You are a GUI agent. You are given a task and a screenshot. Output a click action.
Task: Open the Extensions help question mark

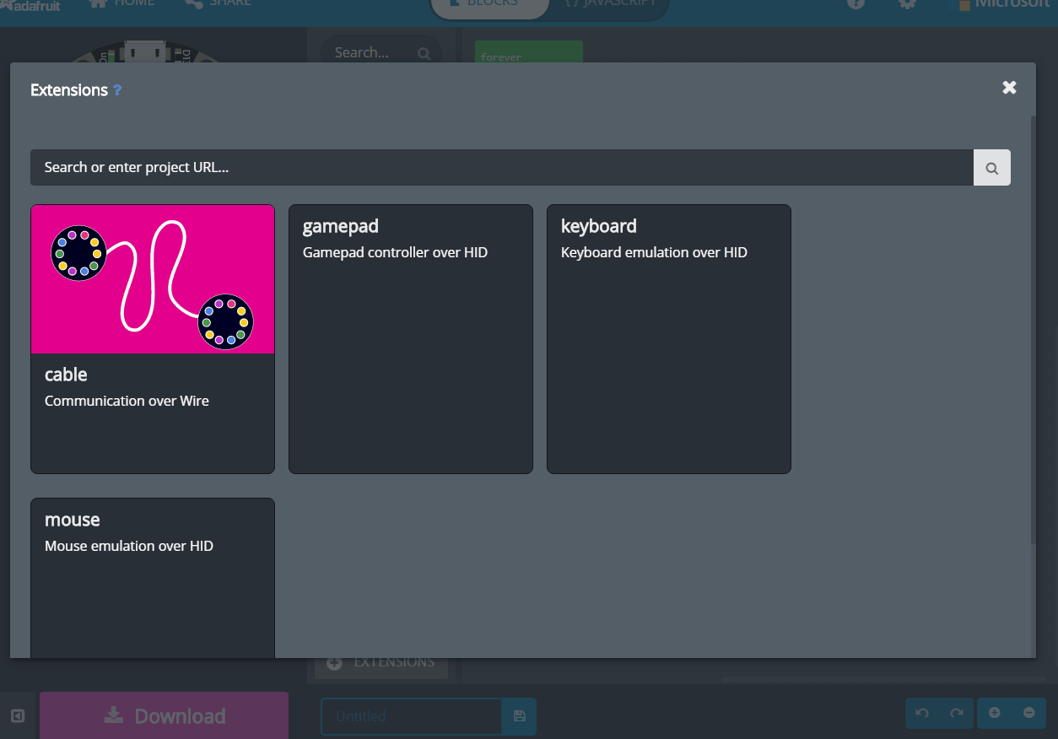pos(117,90)
